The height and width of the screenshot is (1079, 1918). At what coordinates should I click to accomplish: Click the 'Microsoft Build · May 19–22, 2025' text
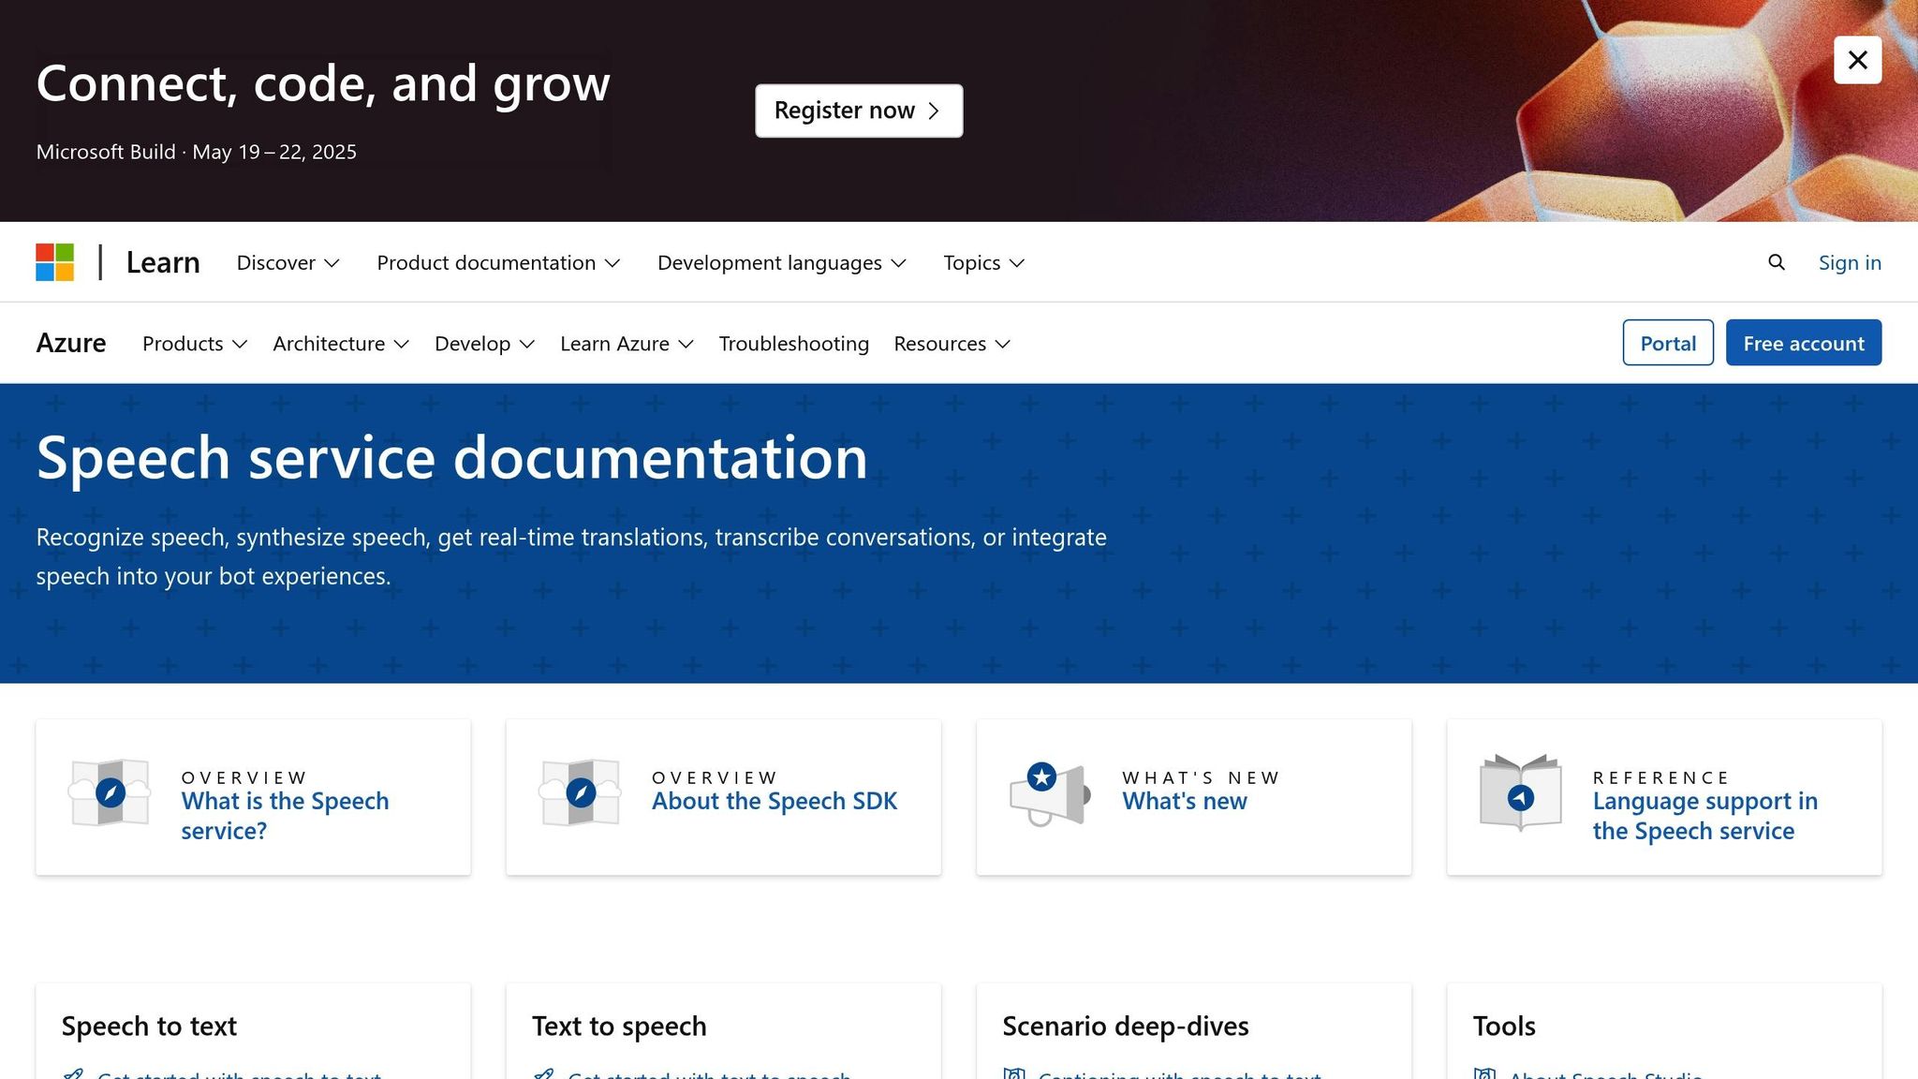pos(197,152)
